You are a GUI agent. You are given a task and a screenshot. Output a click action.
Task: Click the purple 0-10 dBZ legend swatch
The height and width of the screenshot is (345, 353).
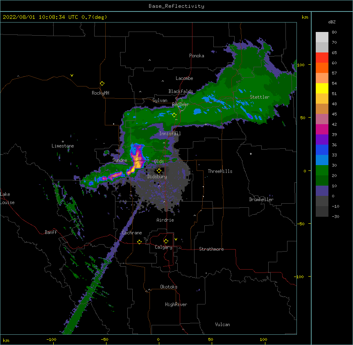coord(322,191)
